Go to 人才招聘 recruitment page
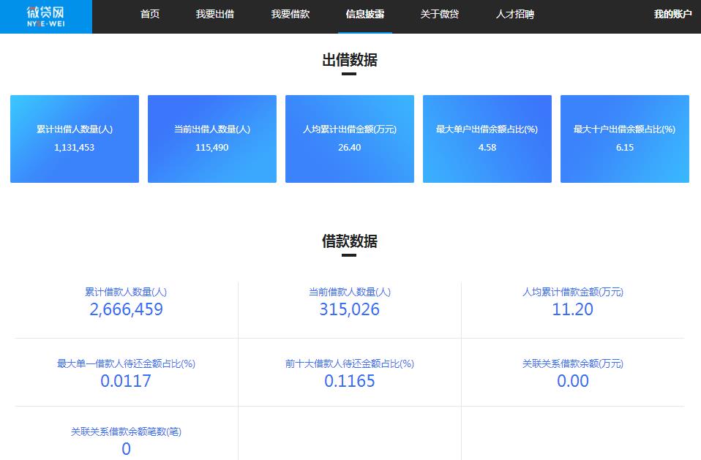Screen dimensions: 701x460 (512, 14)
